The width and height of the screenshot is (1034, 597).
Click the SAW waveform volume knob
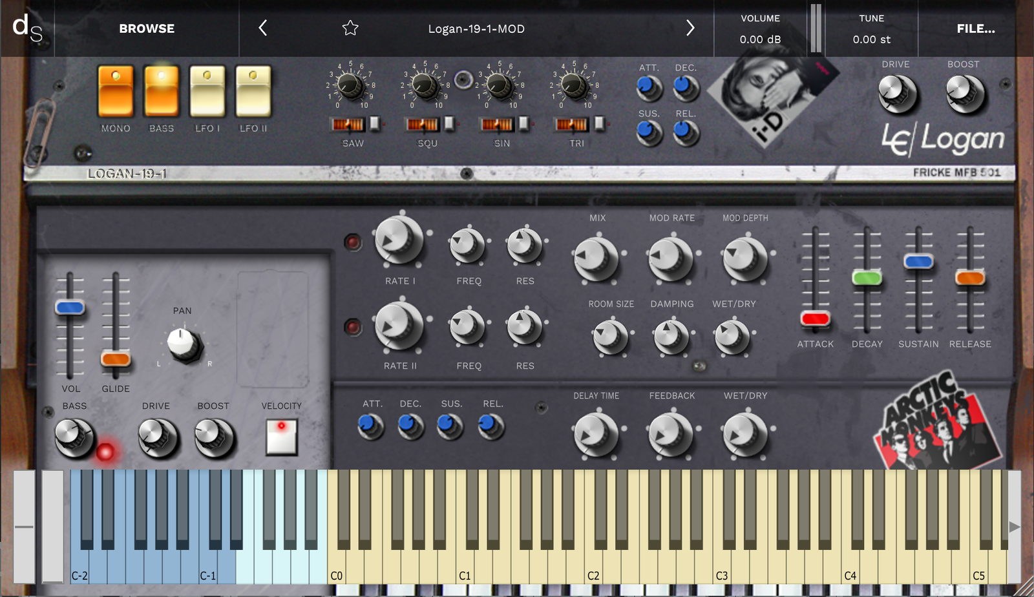pos(351,85)
